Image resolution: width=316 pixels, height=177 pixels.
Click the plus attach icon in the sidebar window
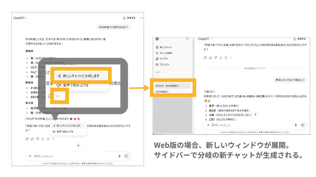click(x=208, y=125)
